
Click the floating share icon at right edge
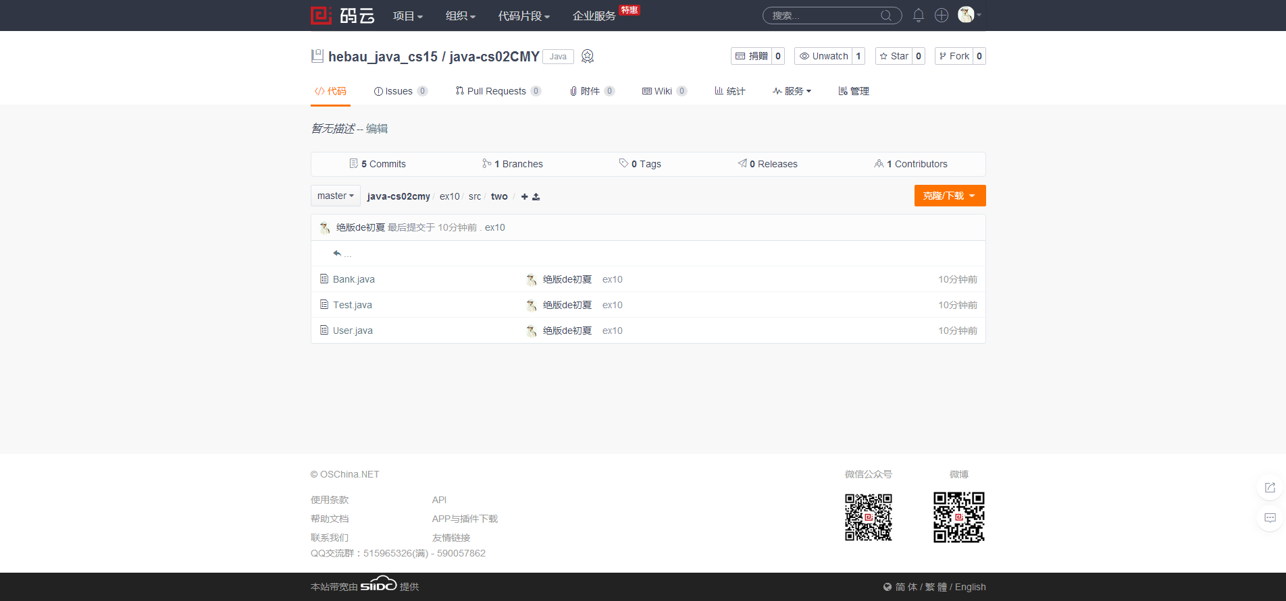(x=1270, y=487)
